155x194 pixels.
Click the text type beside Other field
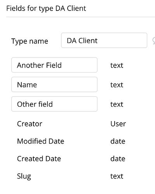click(117, 104)
